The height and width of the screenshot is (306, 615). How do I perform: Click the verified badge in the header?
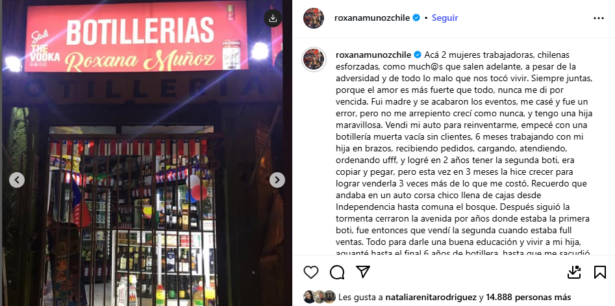pos(416,18)
